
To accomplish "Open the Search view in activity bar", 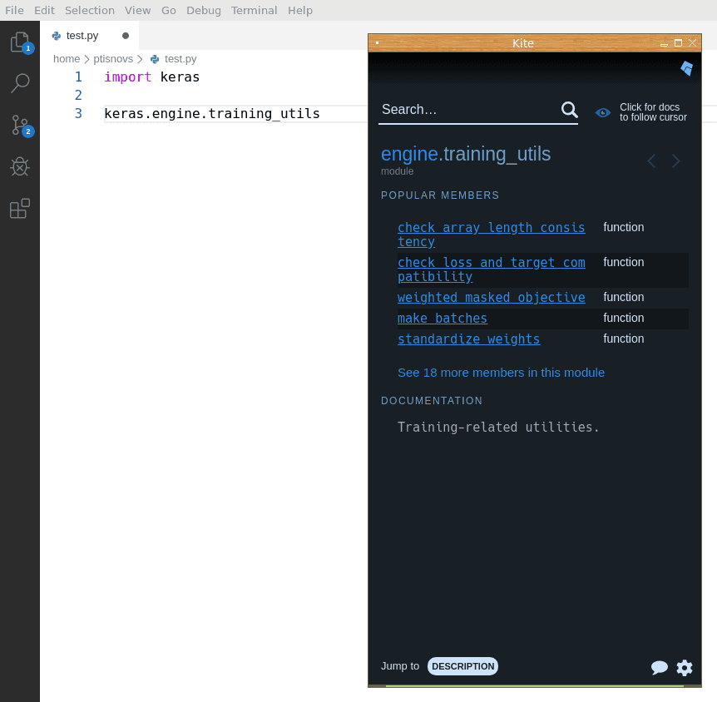I will coord(20,84).
